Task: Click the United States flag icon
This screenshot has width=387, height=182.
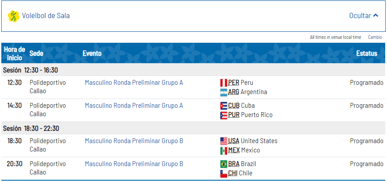Action: 224,141
